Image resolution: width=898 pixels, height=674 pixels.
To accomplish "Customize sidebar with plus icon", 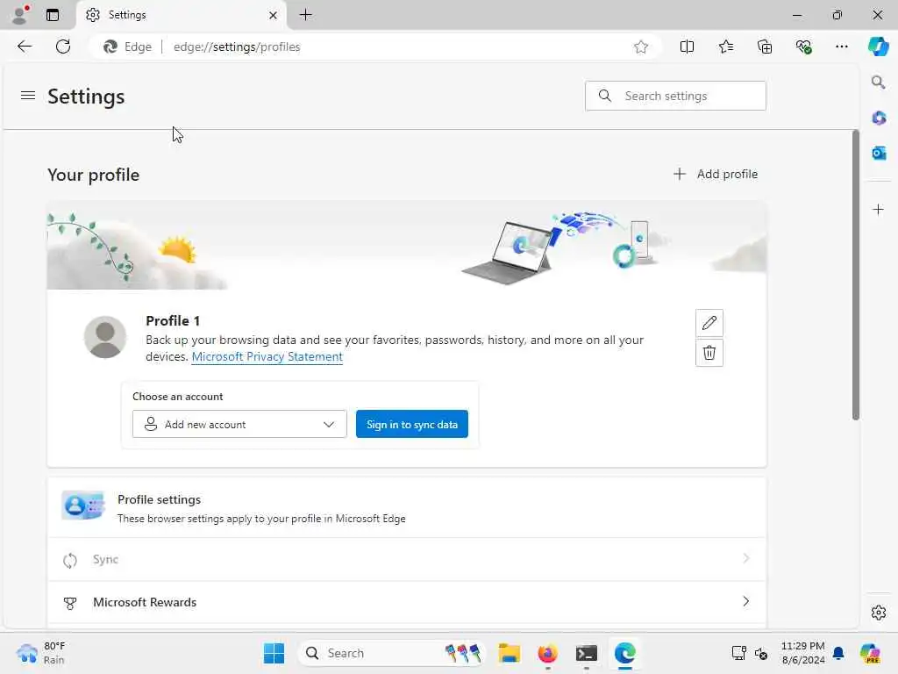I will [878, 209].
